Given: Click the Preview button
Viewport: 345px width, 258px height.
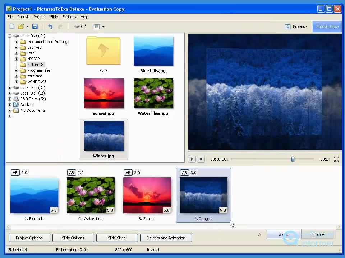Looking at the screenshot, I should click(x=296, y=27).
